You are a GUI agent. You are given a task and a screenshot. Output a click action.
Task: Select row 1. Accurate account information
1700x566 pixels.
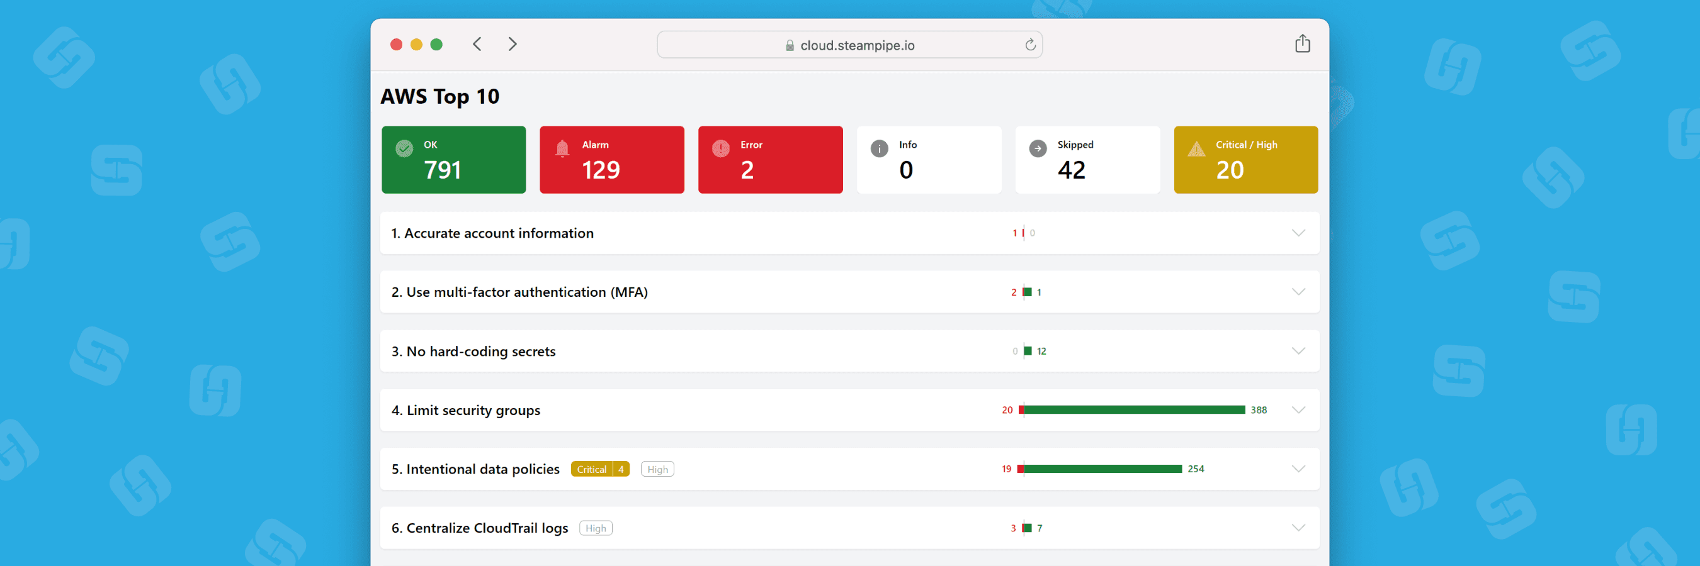pyautogui.click(x=849, y=233)
